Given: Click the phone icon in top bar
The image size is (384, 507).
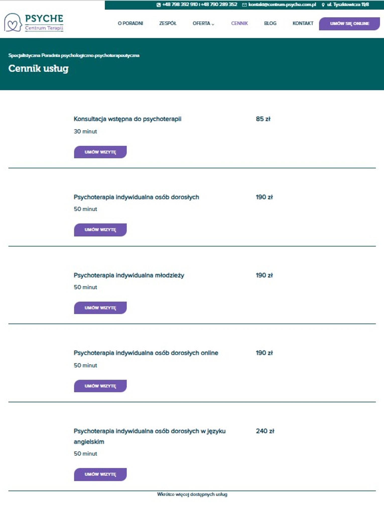Looking at the screenshot, I should pos(159,5).
